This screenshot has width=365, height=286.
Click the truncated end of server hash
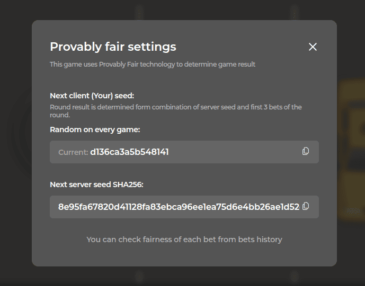click(294, 207)
